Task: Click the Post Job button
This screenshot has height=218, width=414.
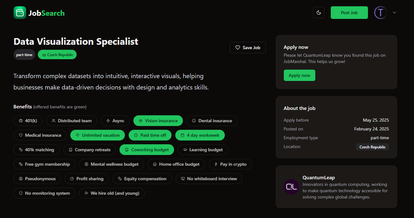Action: click(x=349, y=12)
